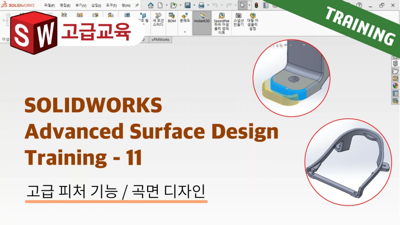Open View Palette in task pane
Viewport: 400px width, 225px height.
395,78
